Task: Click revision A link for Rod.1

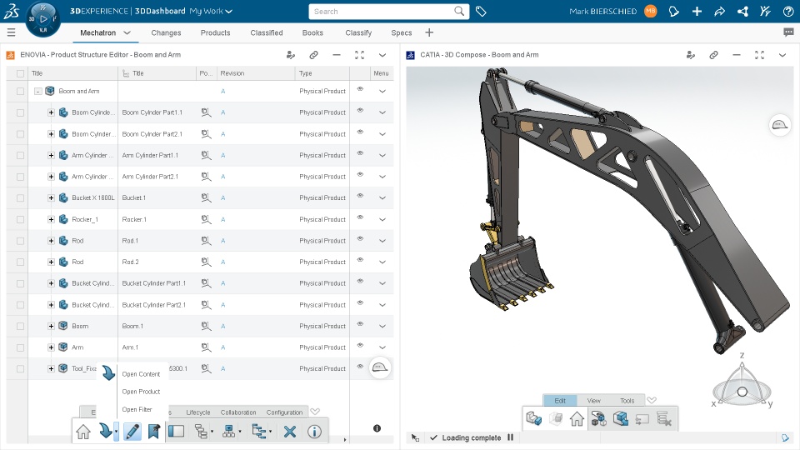Action: [223, 241]
